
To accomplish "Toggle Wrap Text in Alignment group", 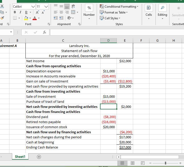I will click(73, 6).
